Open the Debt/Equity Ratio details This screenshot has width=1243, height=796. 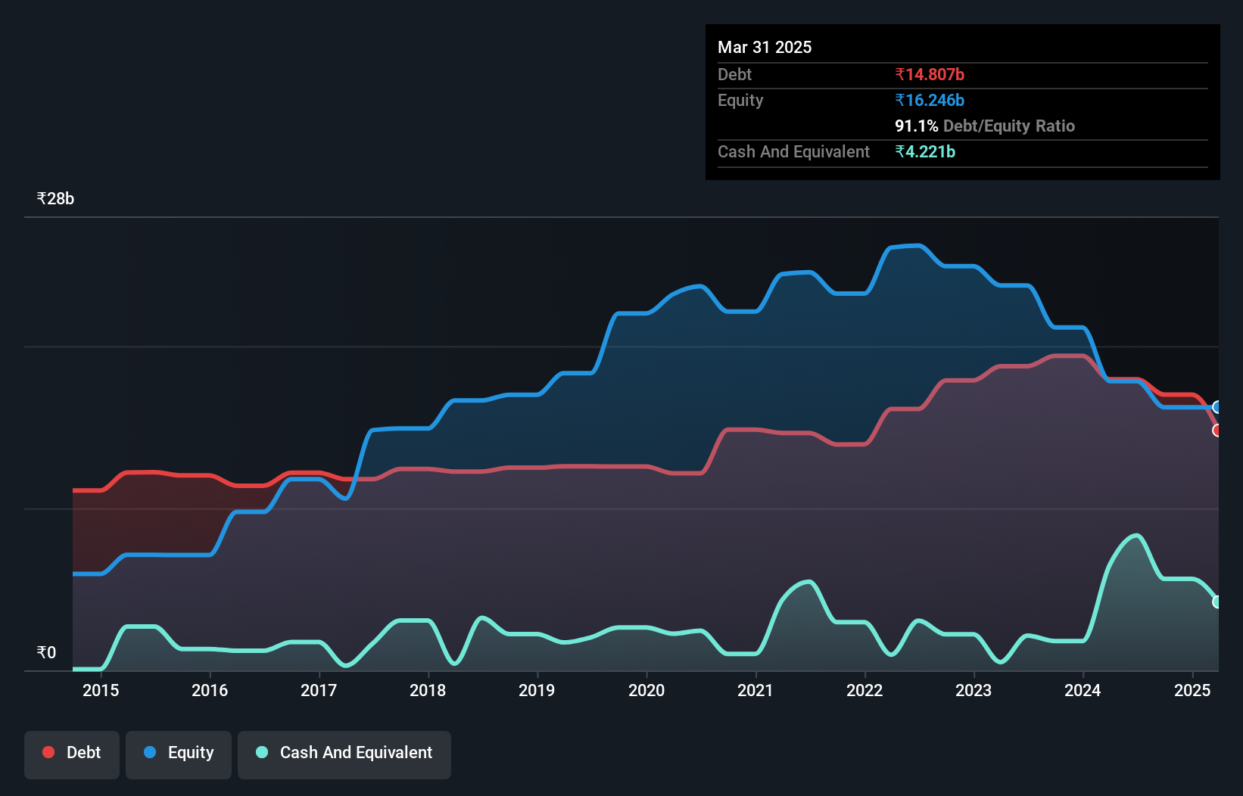click(x=985, y=126)
